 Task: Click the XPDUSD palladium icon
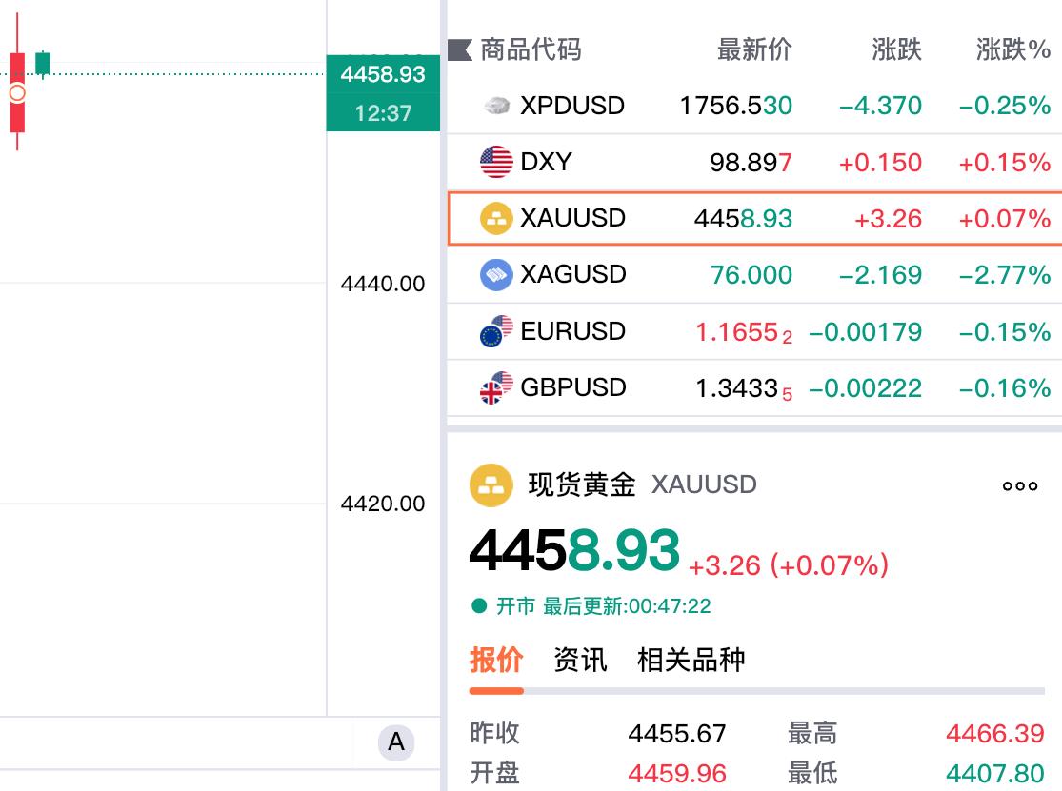[x=497, y=106]
